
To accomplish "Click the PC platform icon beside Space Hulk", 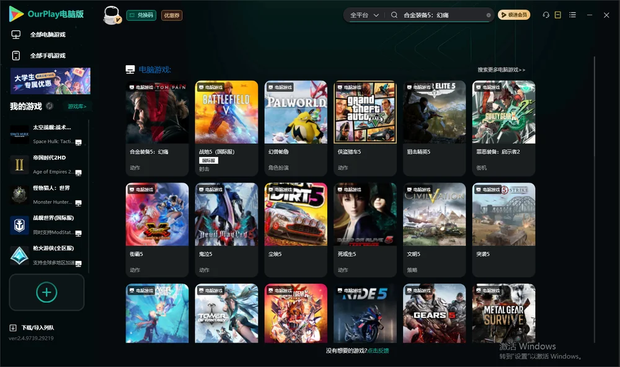I will [x=78, y=143].
